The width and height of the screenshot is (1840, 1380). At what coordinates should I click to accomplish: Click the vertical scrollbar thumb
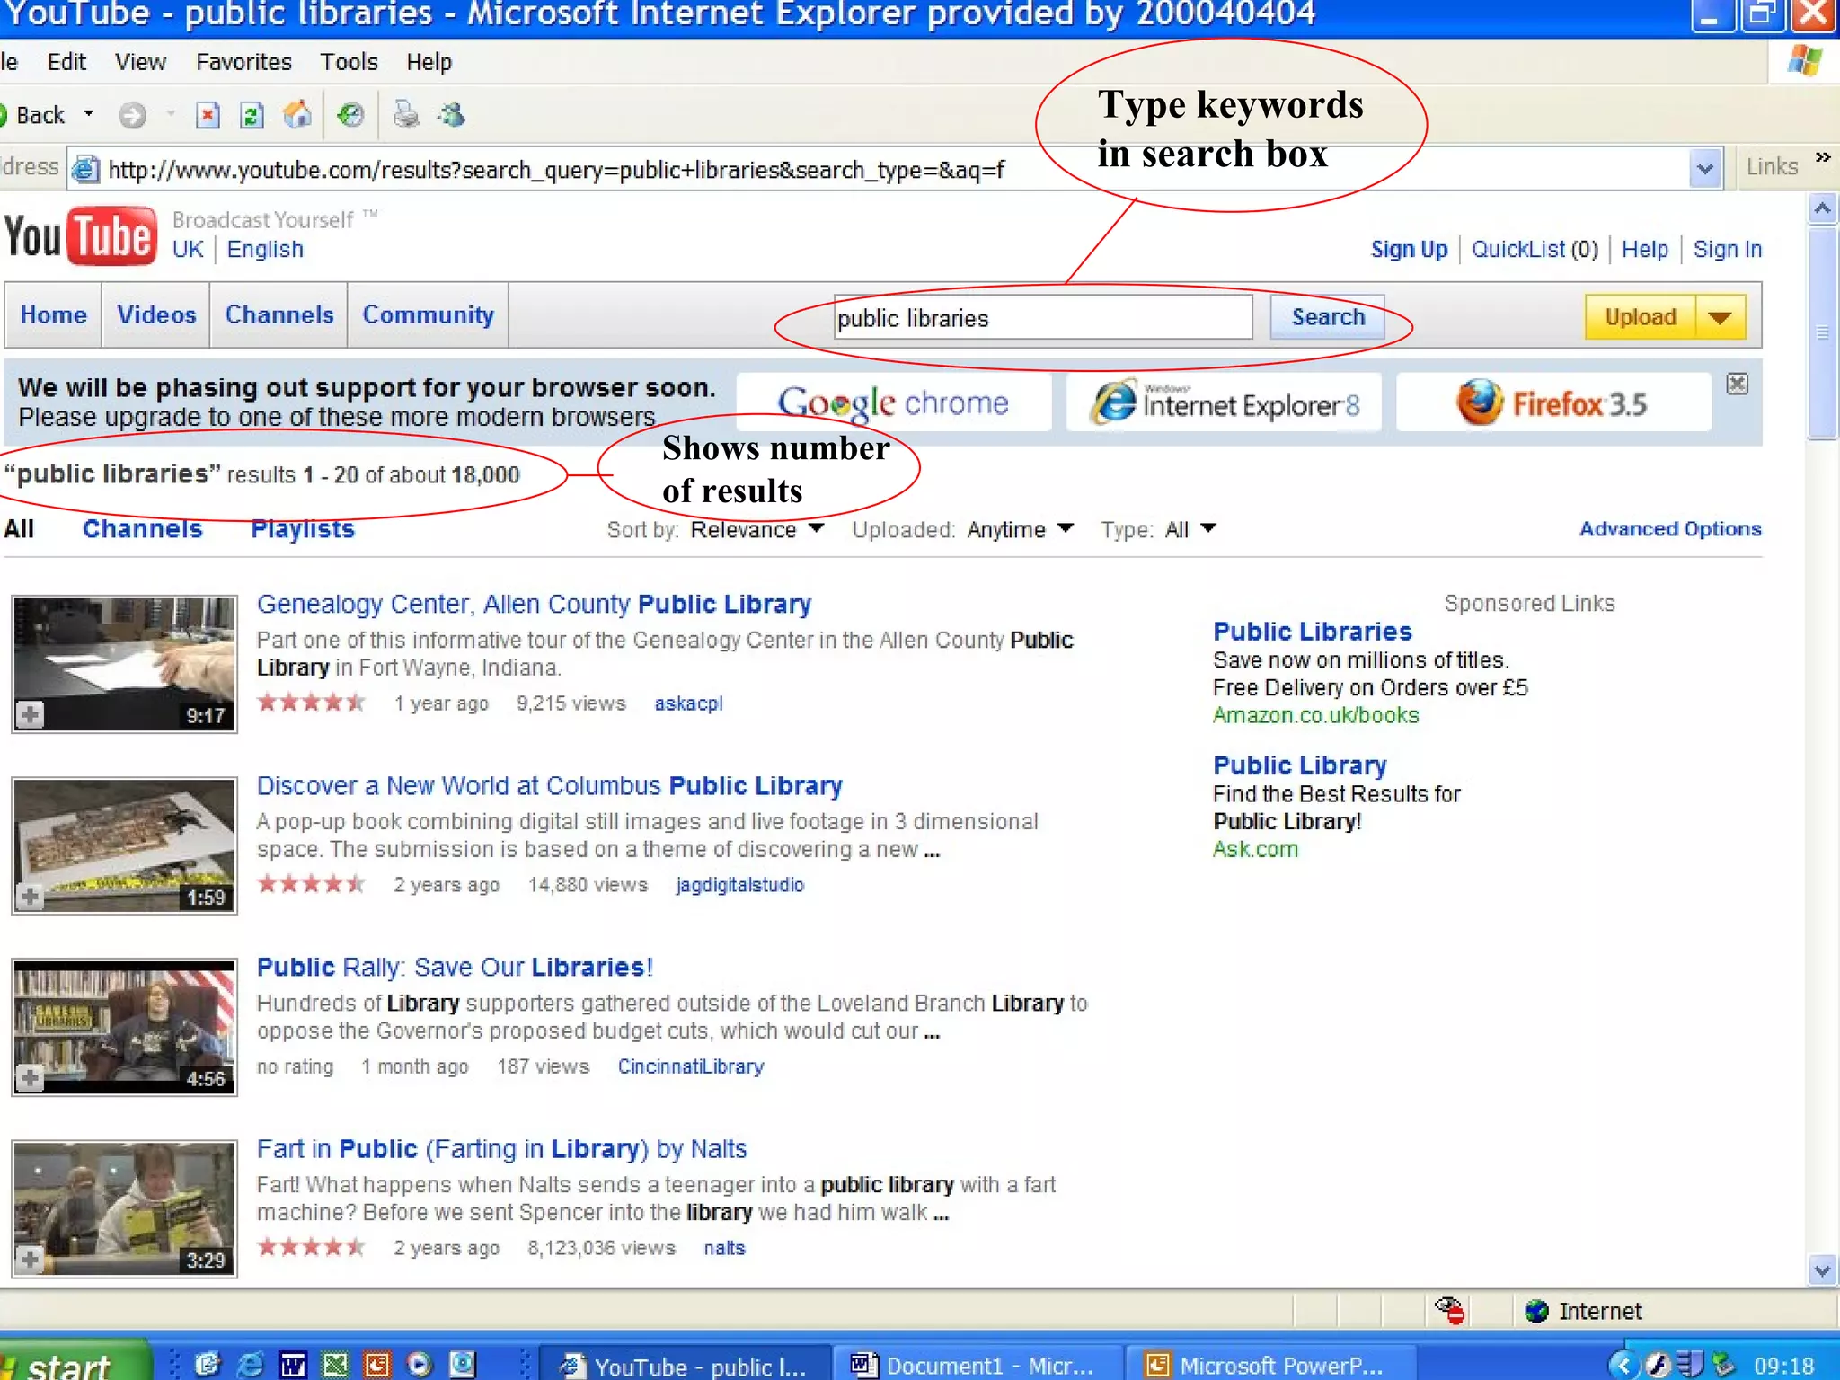1822,332
